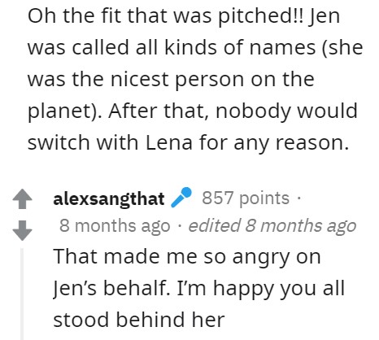Upvote the alexsangthat comment
This screenshot has width=379, height=340.
tap(23, 198)
